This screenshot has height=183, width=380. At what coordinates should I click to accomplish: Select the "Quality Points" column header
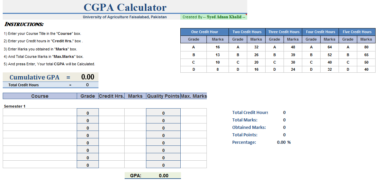coord(163,96)
